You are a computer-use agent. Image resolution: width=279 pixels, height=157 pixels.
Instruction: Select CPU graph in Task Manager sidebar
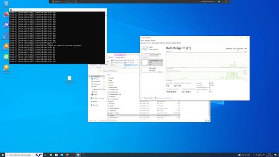pos(152,48)
